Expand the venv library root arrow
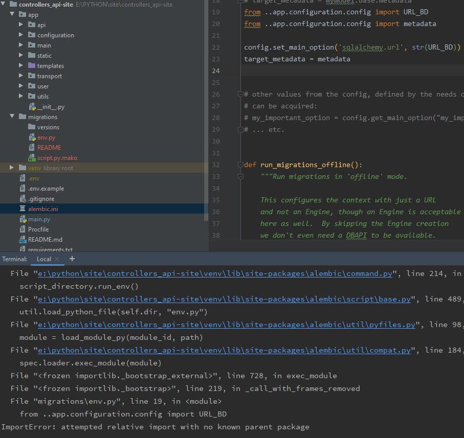 (x=12, y=168)
